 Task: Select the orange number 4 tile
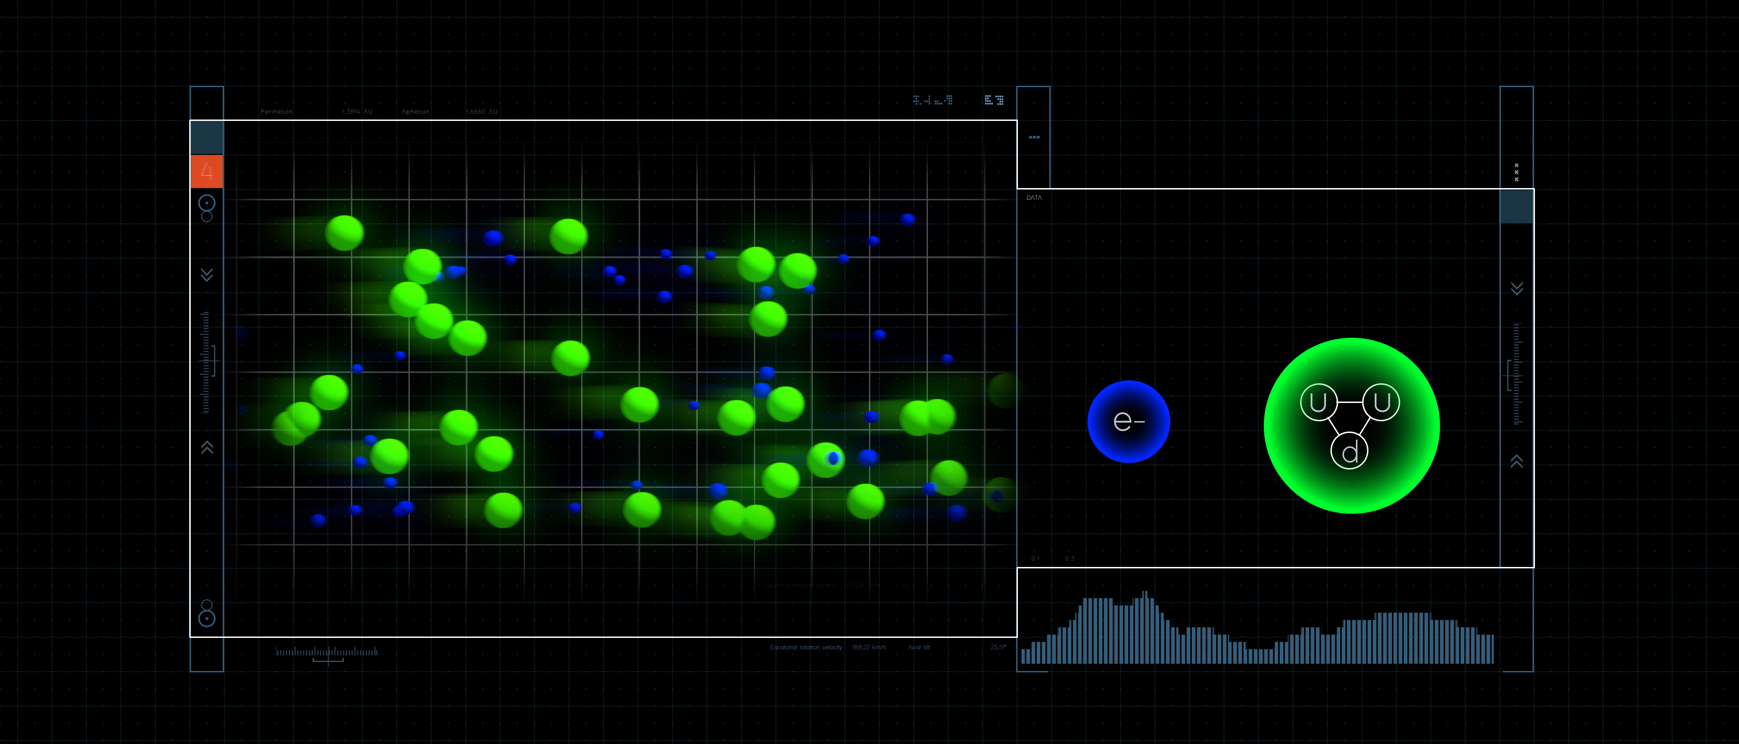206,171
